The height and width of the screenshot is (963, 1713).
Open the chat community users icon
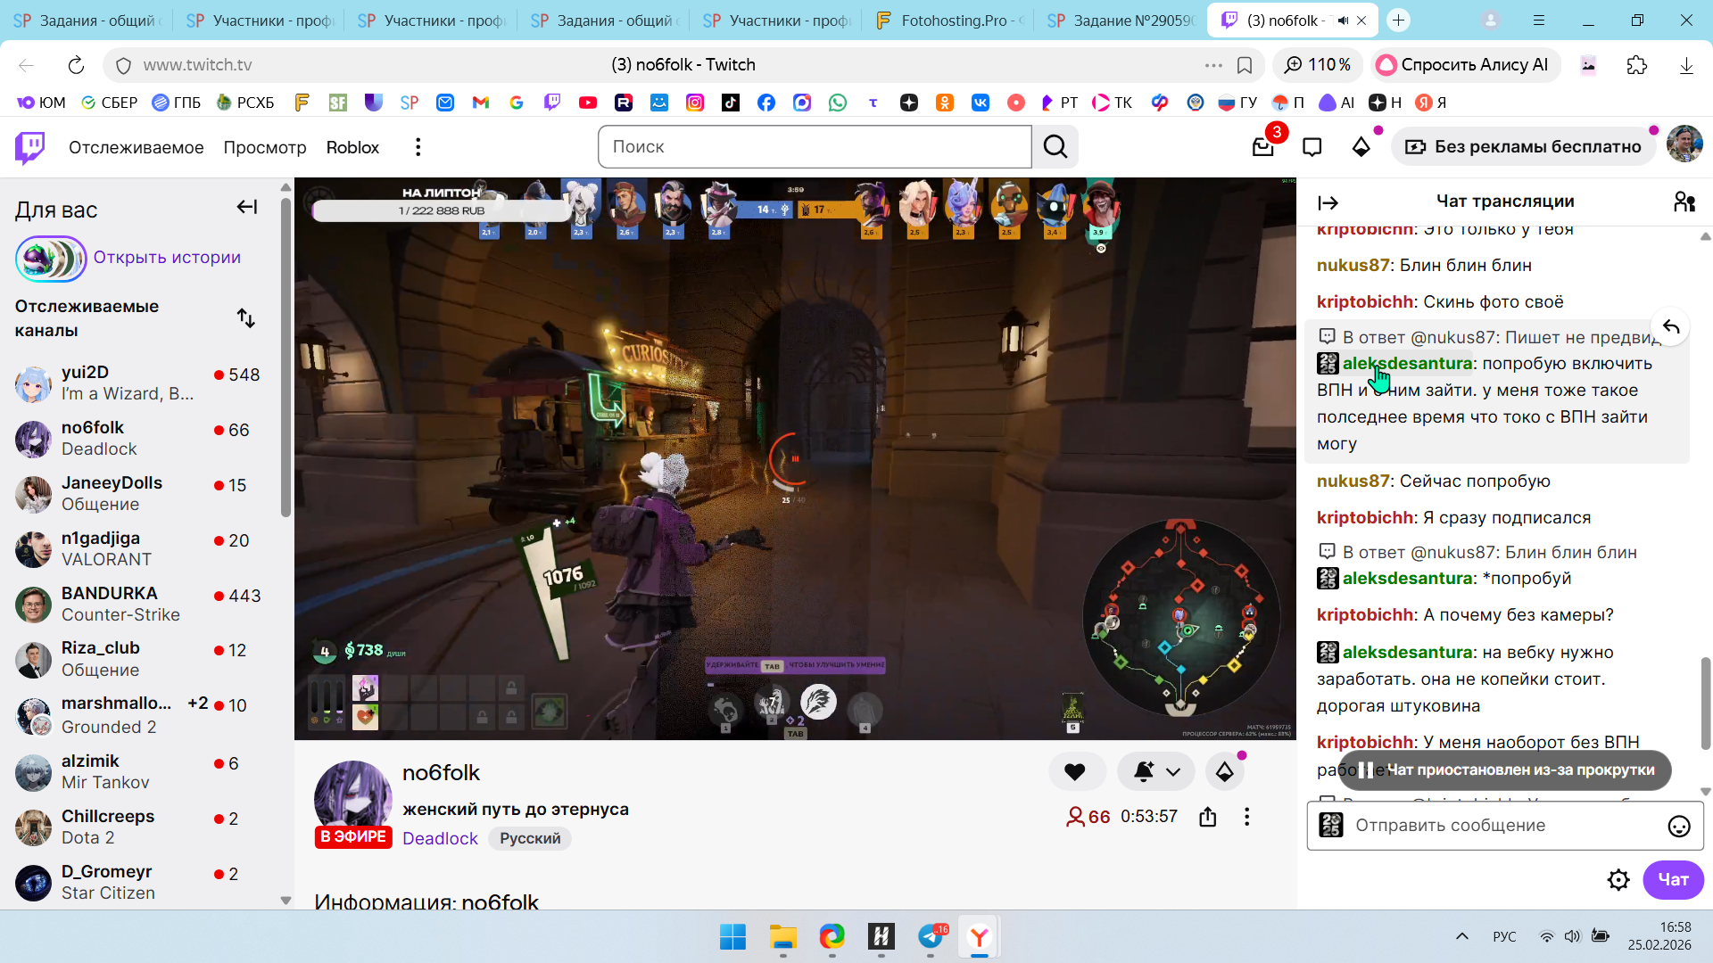pos(1684,202)
